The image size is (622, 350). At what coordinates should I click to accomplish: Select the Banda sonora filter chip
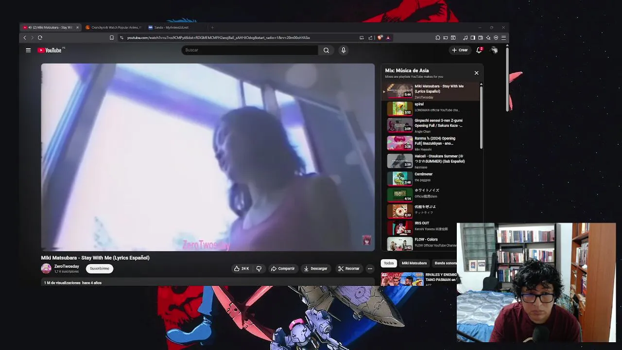click(445, 263)
